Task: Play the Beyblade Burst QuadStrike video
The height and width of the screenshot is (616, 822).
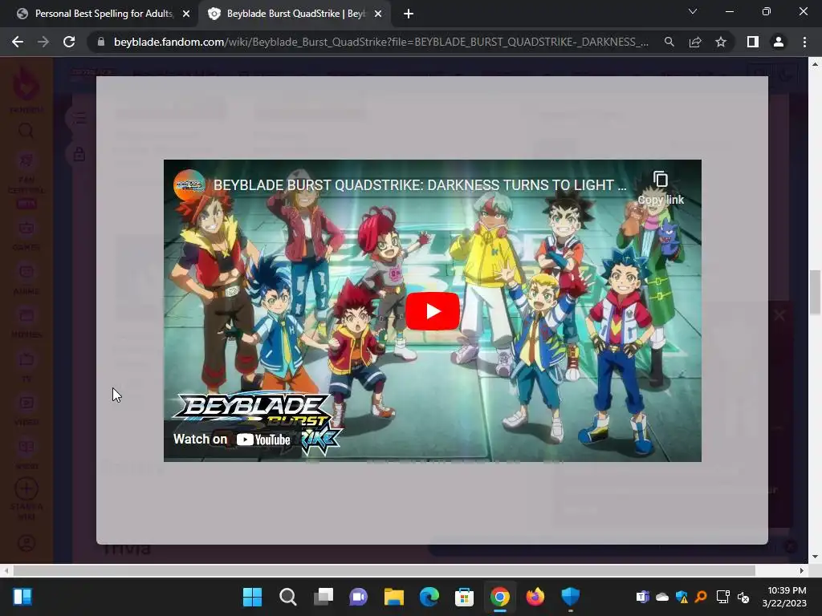Action: coord(433,311)
